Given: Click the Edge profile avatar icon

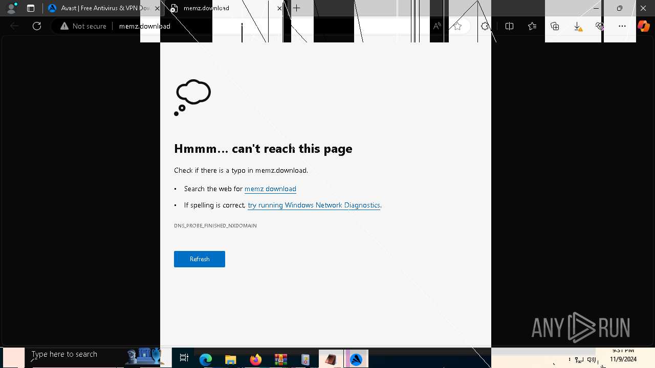Looking at the screenshot, I should point(11,8).
